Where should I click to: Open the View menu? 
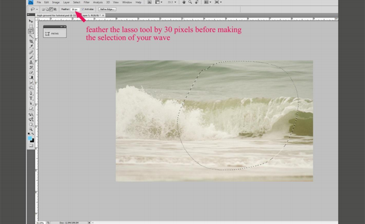pos(116,2)
